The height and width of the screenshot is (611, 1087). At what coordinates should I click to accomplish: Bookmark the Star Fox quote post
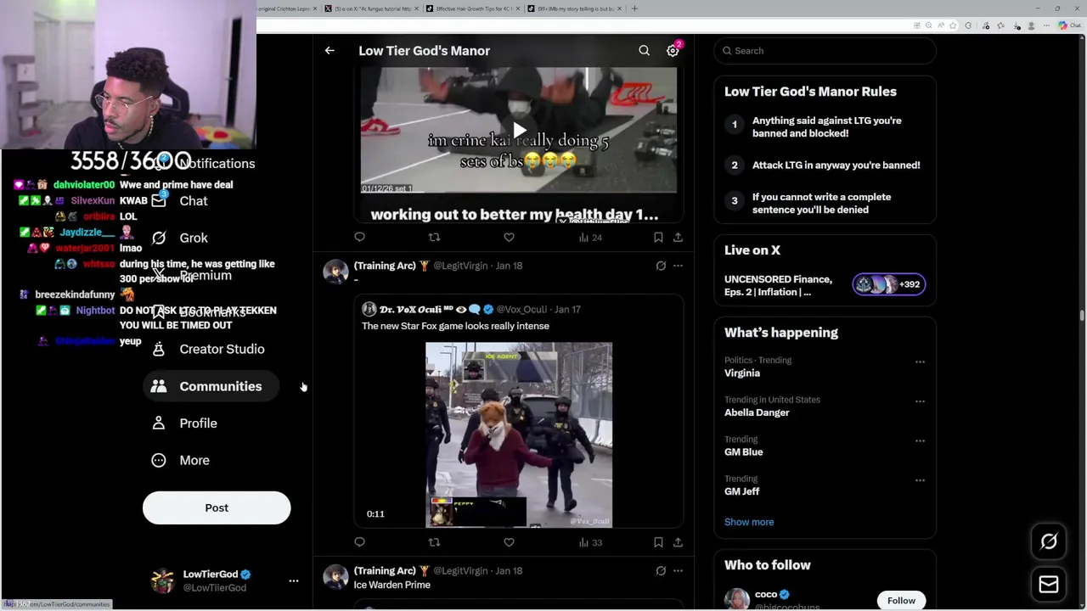658,542
